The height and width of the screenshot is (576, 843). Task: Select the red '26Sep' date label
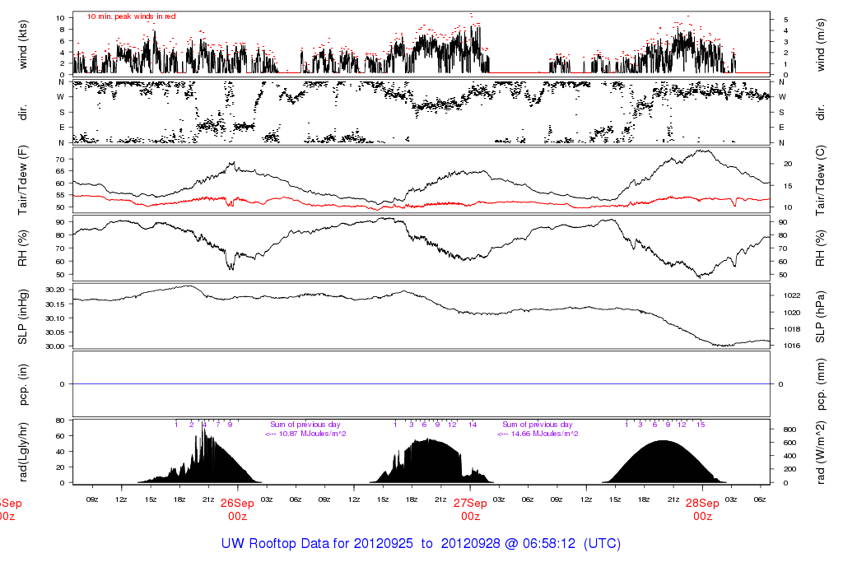pos(237,504)
